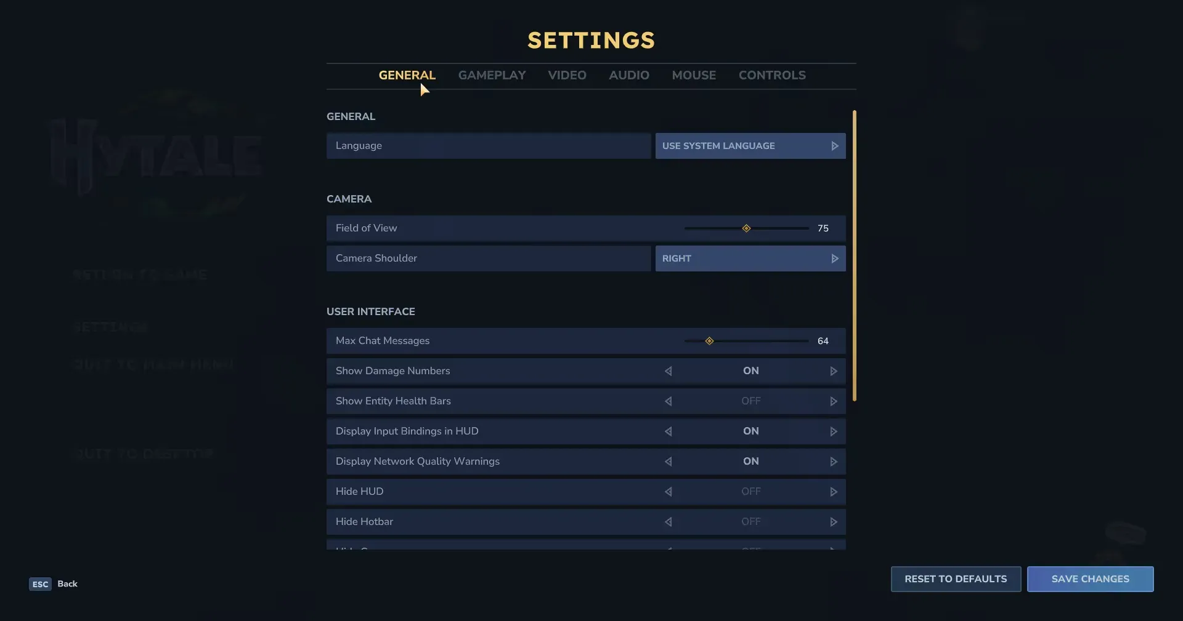The width and height of the screenshot is (1183, 621).
Task: Click left arrow for Display Network Quality Warnings
Action: pos(668,462)
